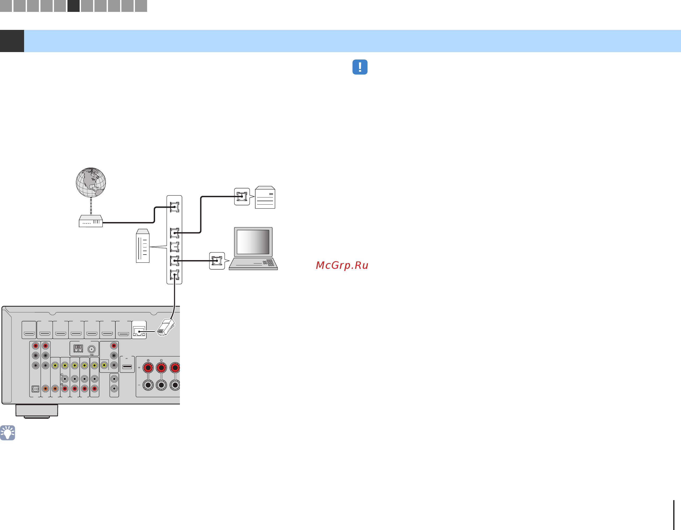
Task: Click the tall router tower icon
Action: (143, 246)
